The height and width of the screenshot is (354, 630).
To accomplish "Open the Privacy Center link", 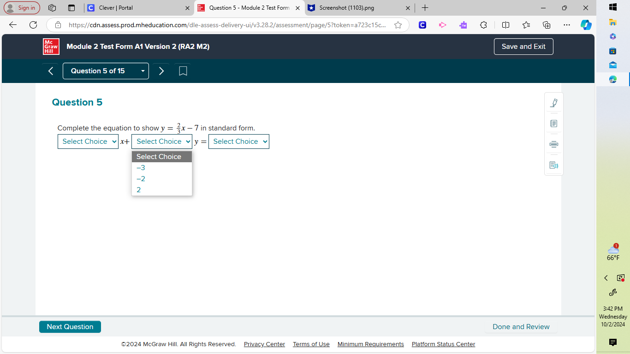I will [264, 344].
